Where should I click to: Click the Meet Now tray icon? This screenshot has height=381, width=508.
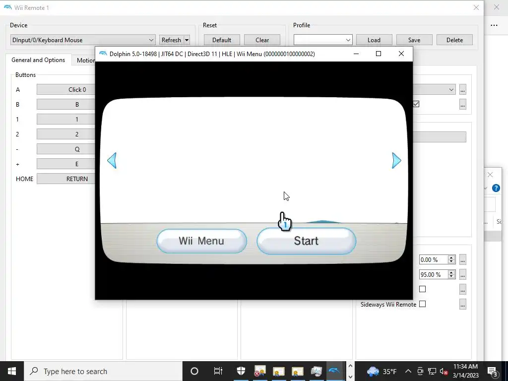pos(420,371)
